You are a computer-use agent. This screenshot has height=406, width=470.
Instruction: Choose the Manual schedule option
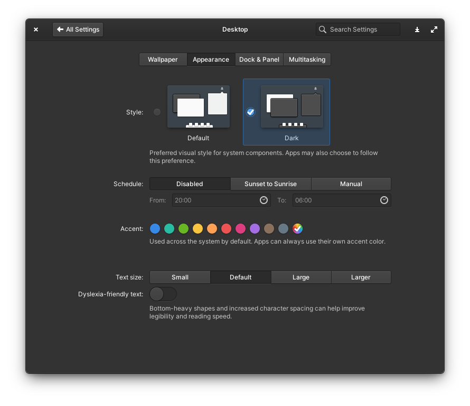click(x=351, y=184)
